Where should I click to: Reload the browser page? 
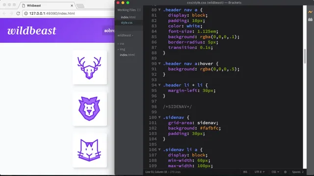coord(18,13)
